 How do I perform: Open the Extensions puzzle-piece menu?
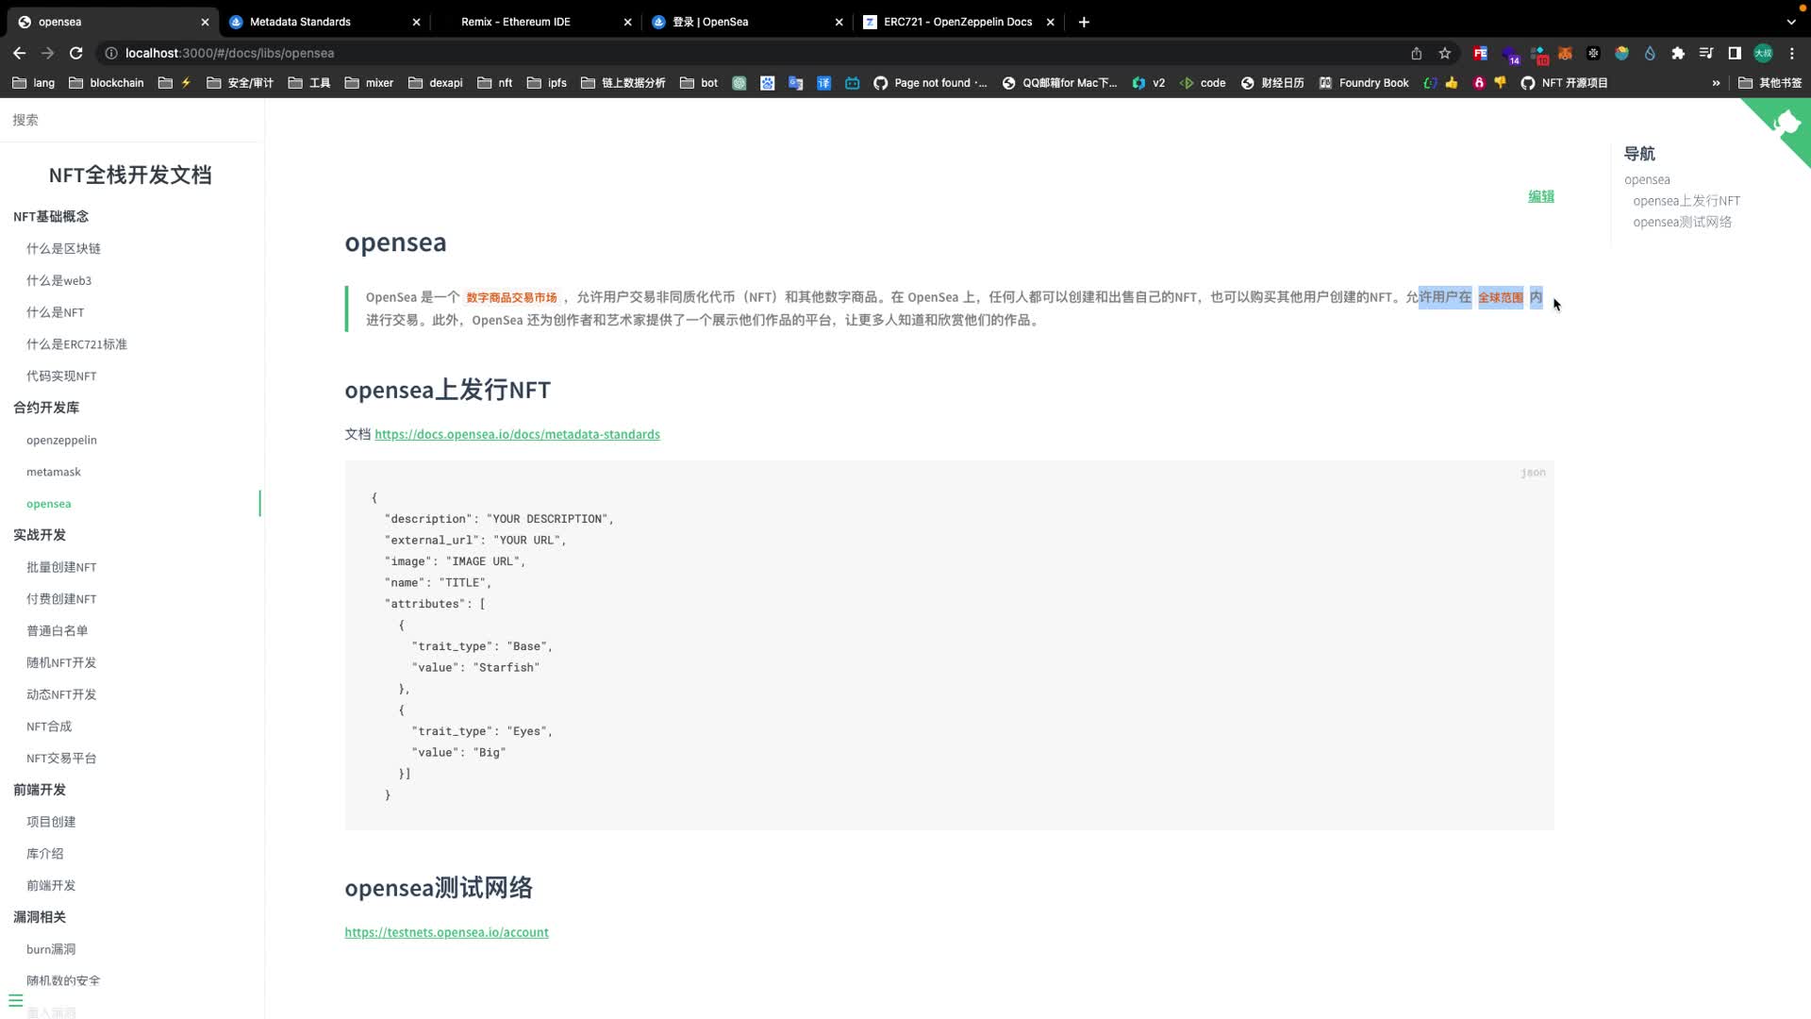[x=1678, y=54]
